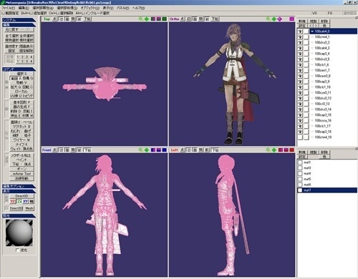
Task: Click the lock box for object 100cah4_0
Action: pos(306,31)
